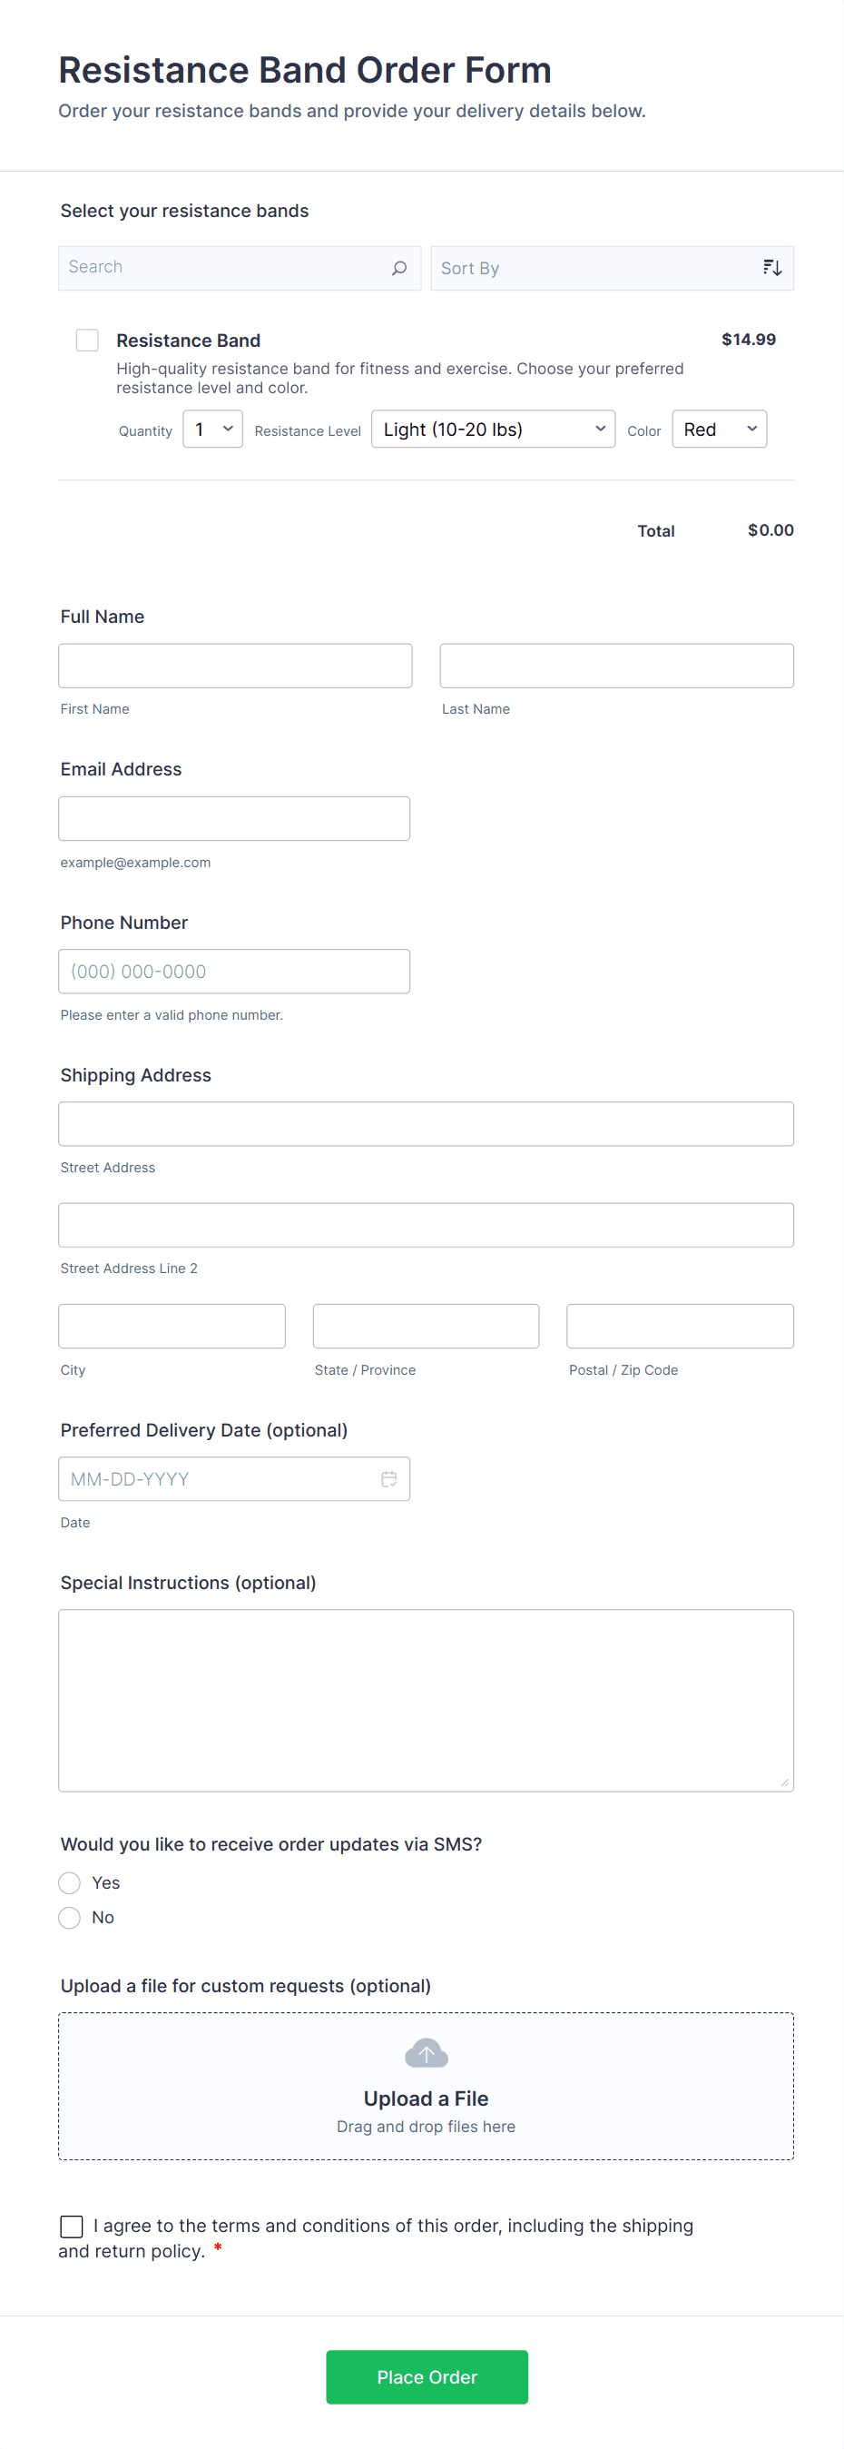844x2449 pixels.
Task: Select Yes for SMS order updates
Action: click(69, 1882)
